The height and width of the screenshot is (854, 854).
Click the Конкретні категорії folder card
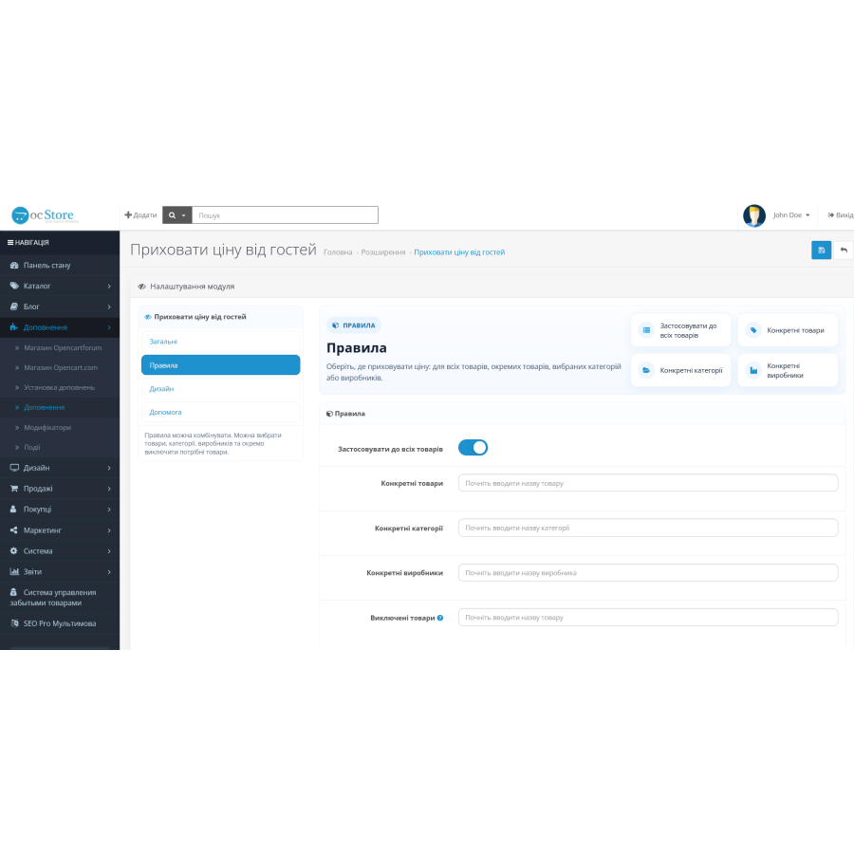pos(680,370)
